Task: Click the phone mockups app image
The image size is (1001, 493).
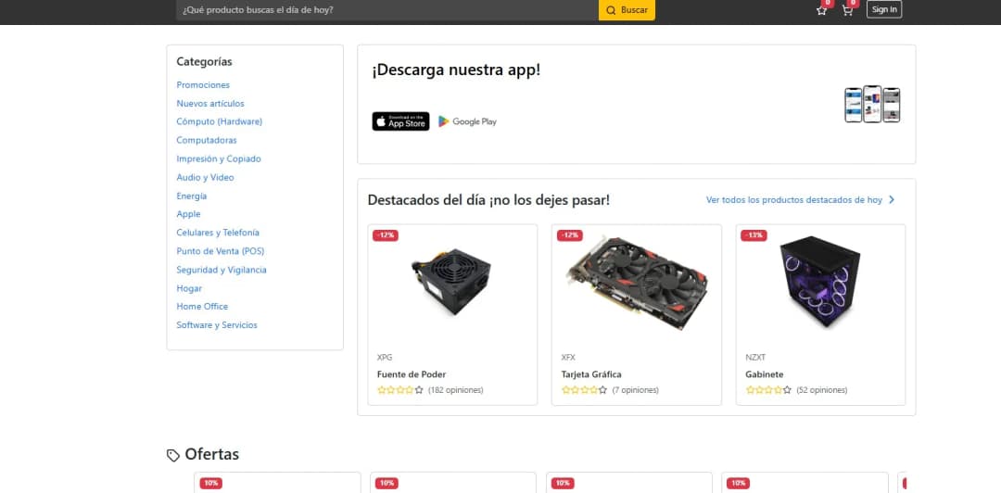Action: pos(872,105)
